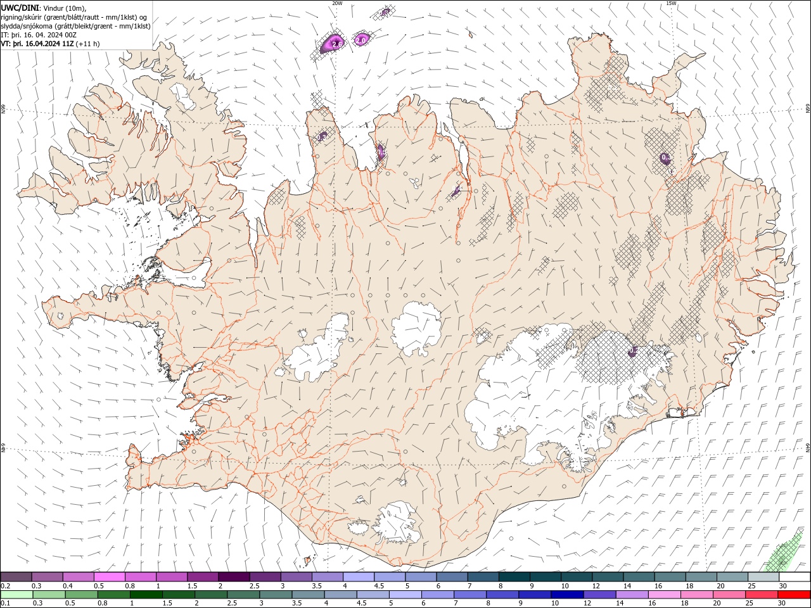
Task: Click the 0.2 precipitation marker on Vatnajökull
Action: (632, 351)
